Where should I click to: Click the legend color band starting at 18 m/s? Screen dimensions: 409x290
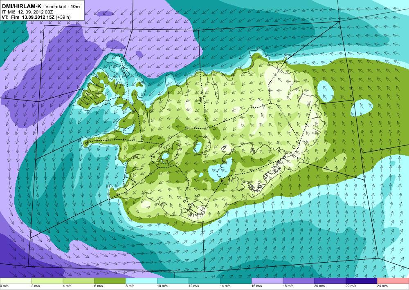(x=299, y=281)
